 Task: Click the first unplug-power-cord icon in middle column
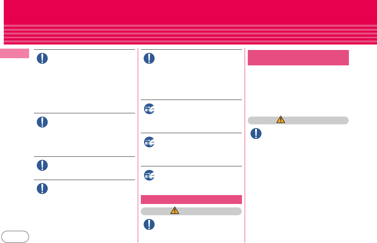tap(149, 109)
